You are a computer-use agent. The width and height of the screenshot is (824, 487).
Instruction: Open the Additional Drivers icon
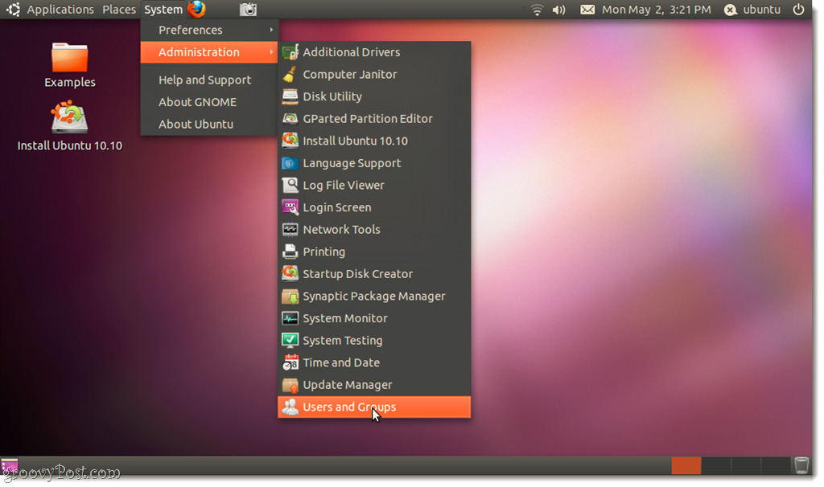tap(290, 52)
